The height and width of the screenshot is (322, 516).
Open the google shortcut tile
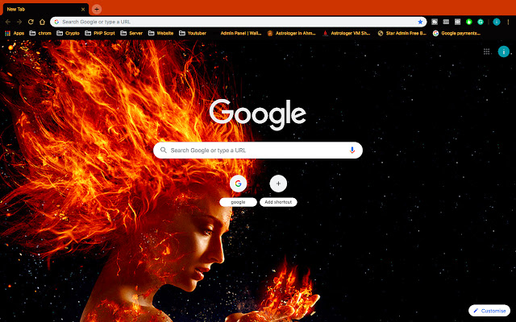238,184
